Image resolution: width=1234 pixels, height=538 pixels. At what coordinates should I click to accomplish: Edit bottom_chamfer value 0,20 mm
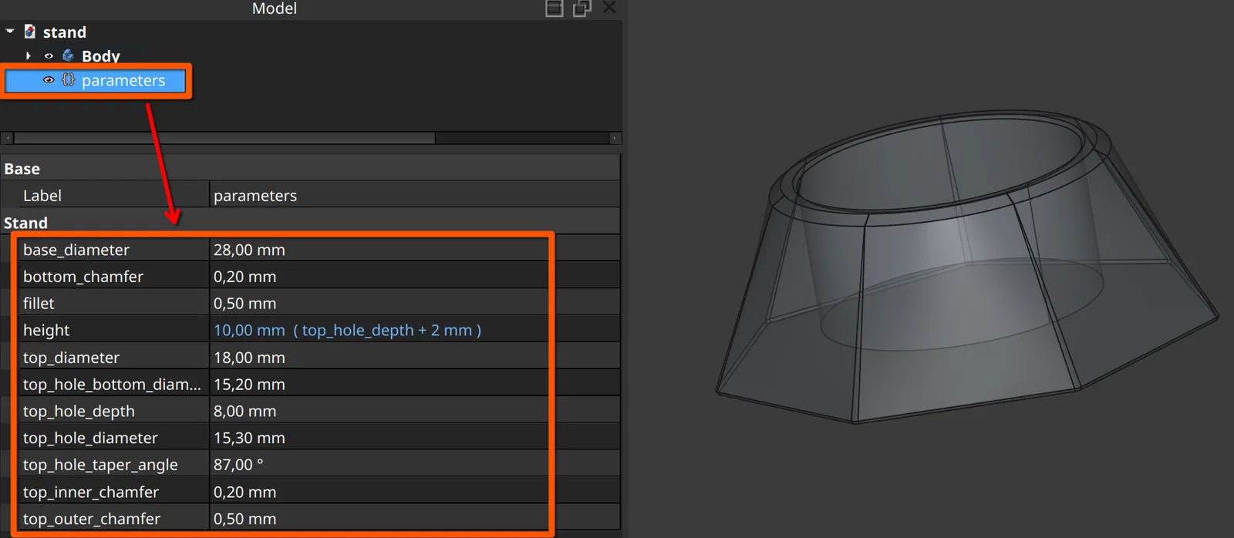coord(415,277)
